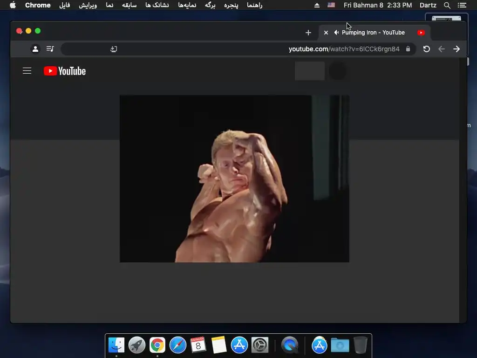Minimize the Chrome window with yellow button

(x=28, y=31)
